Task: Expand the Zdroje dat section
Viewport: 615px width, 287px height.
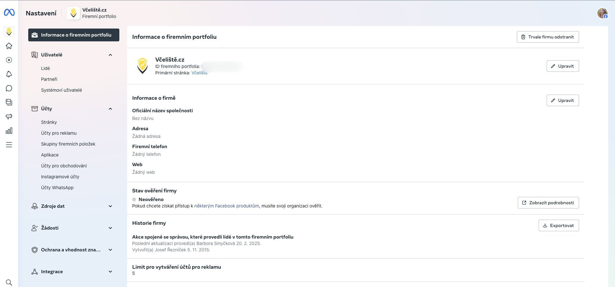Action: pos(110,206)
